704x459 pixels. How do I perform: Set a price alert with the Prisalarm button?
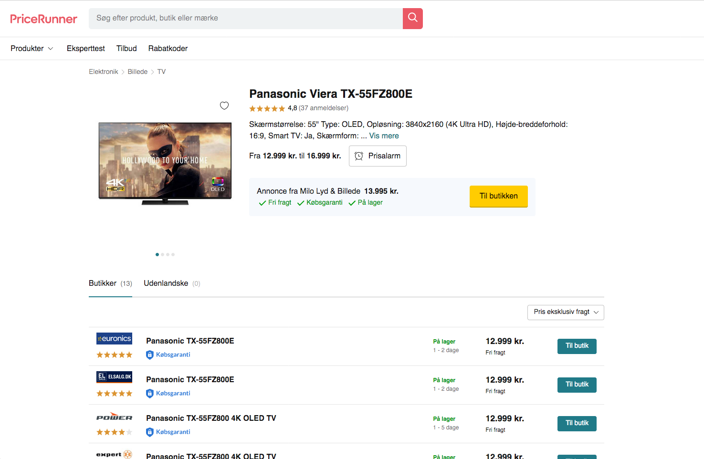[378, 156]
